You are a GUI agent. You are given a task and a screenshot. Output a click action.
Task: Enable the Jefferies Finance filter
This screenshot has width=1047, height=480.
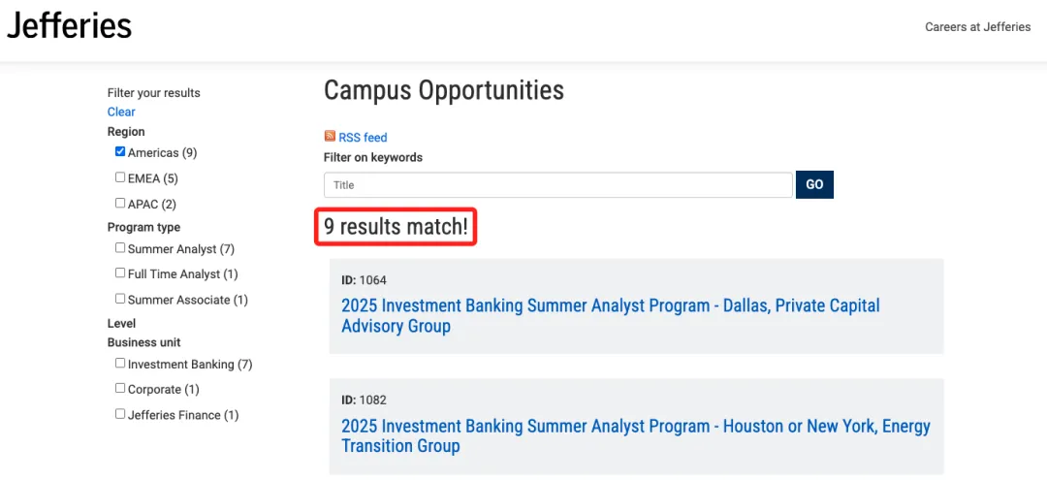pos(120,414)
